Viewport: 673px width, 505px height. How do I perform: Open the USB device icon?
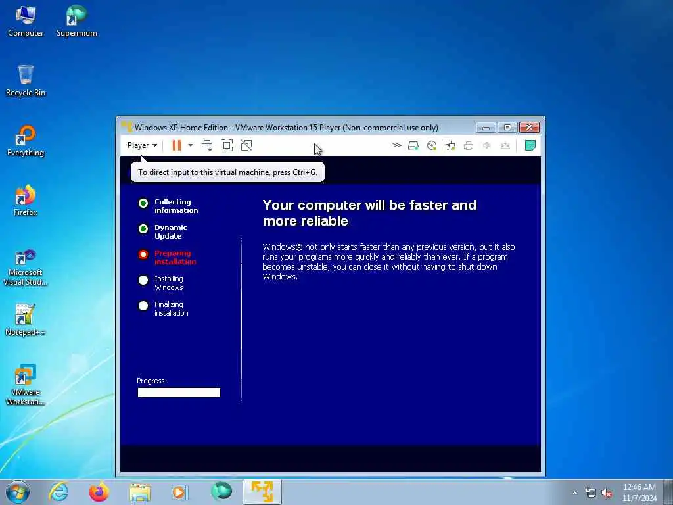point(505,145)
